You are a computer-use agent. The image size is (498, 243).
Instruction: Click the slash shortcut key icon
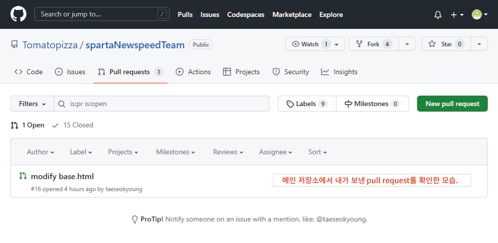click(162, 14)
